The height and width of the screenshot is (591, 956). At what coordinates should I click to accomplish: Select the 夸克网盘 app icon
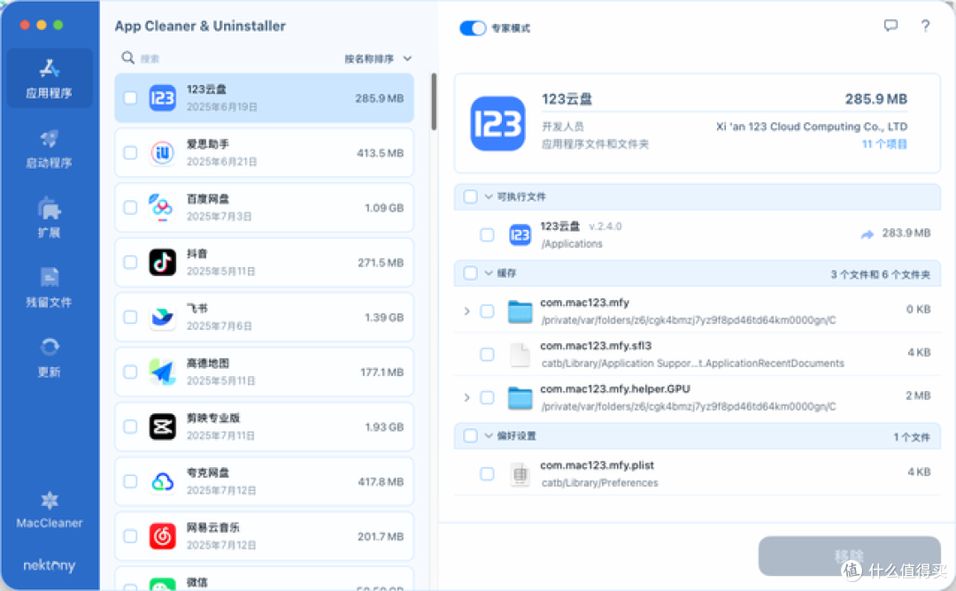163,482
